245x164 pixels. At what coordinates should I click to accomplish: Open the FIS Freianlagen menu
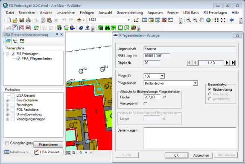point(215,13)
